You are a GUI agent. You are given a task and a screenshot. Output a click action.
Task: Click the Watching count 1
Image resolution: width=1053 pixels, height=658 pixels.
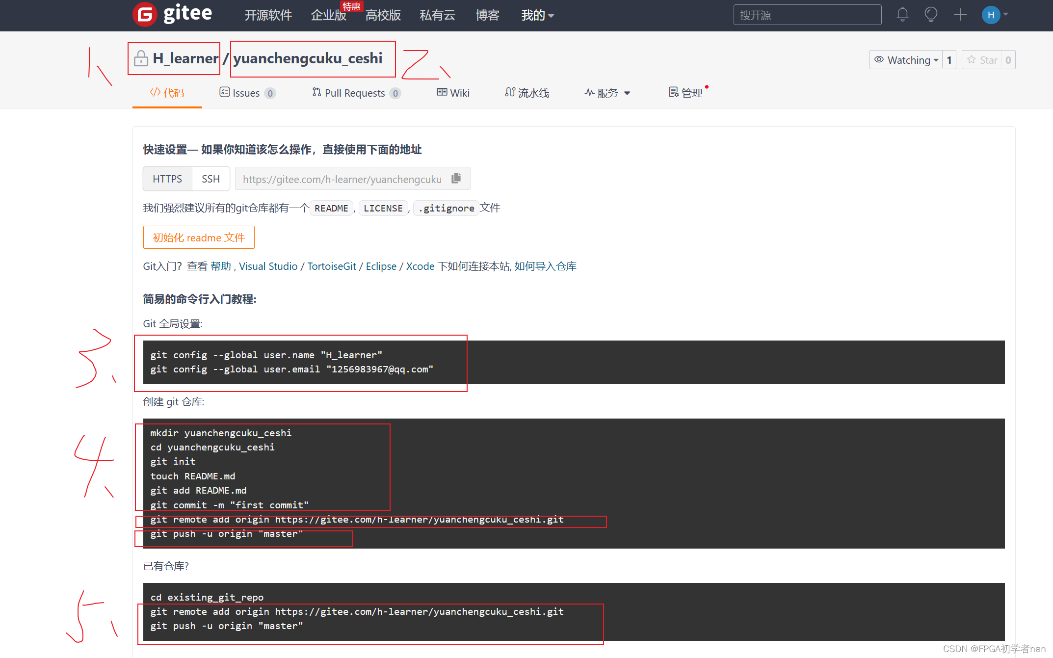click(949, 60)
